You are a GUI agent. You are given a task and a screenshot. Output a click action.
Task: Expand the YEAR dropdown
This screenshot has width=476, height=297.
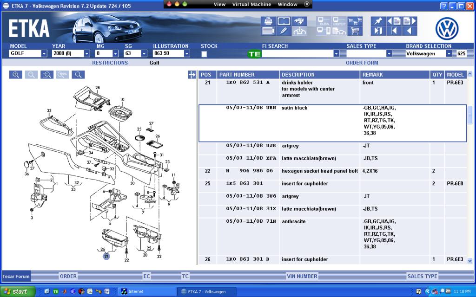coord(86,54)
